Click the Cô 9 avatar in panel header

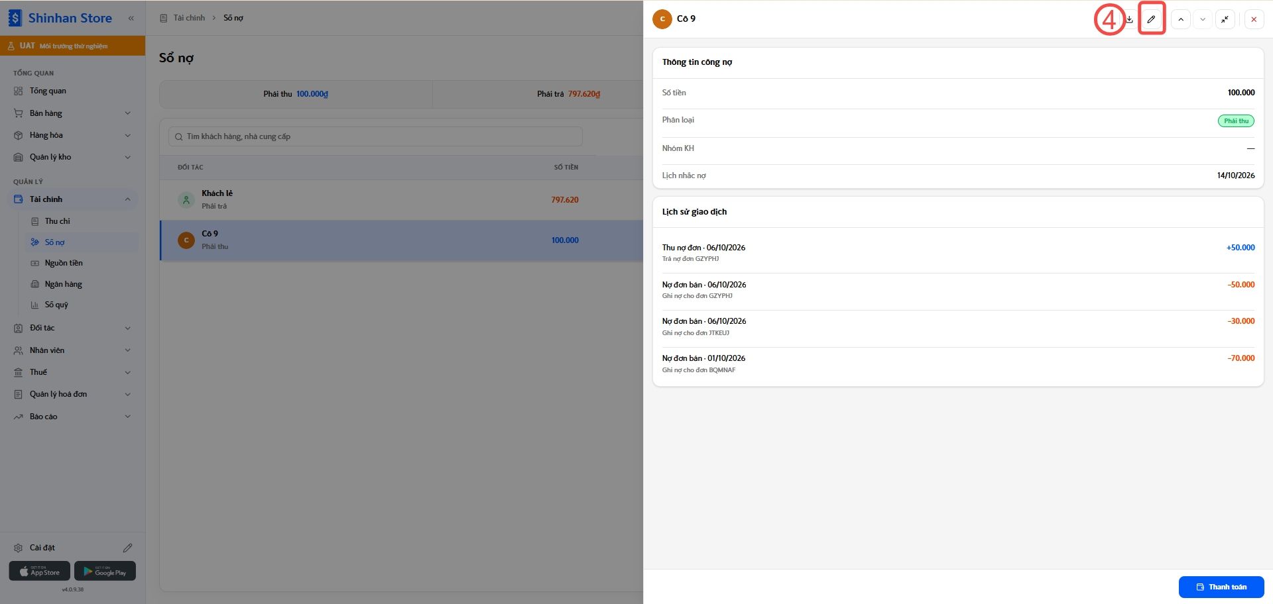pyautogui.click(x=662, y=19)
